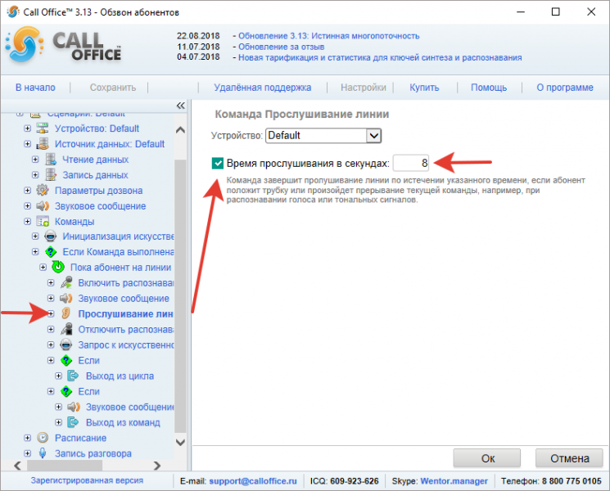Image resolution: width=610 pixels, height=491 pixels.
Task: Expand the Выход из цикла node
Action: pos(58,376)
